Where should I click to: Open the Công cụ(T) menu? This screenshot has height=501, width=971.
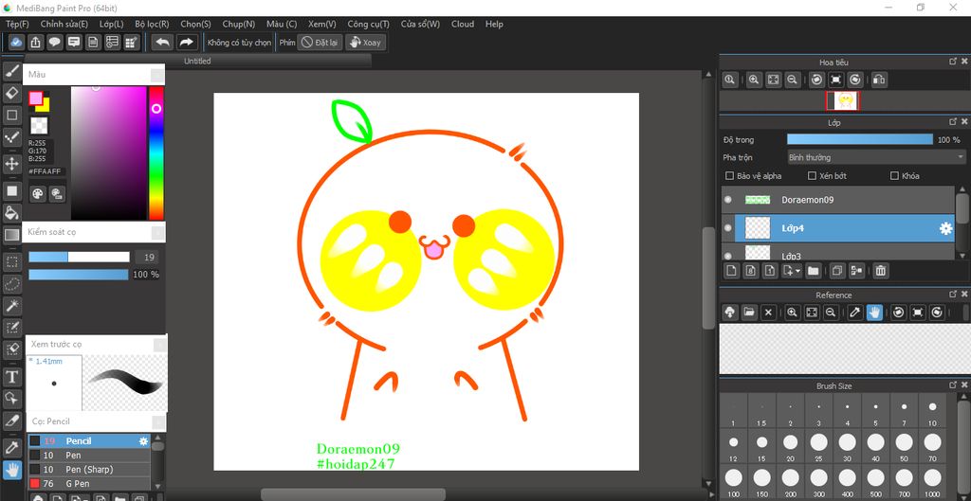[x=368, y=24]
